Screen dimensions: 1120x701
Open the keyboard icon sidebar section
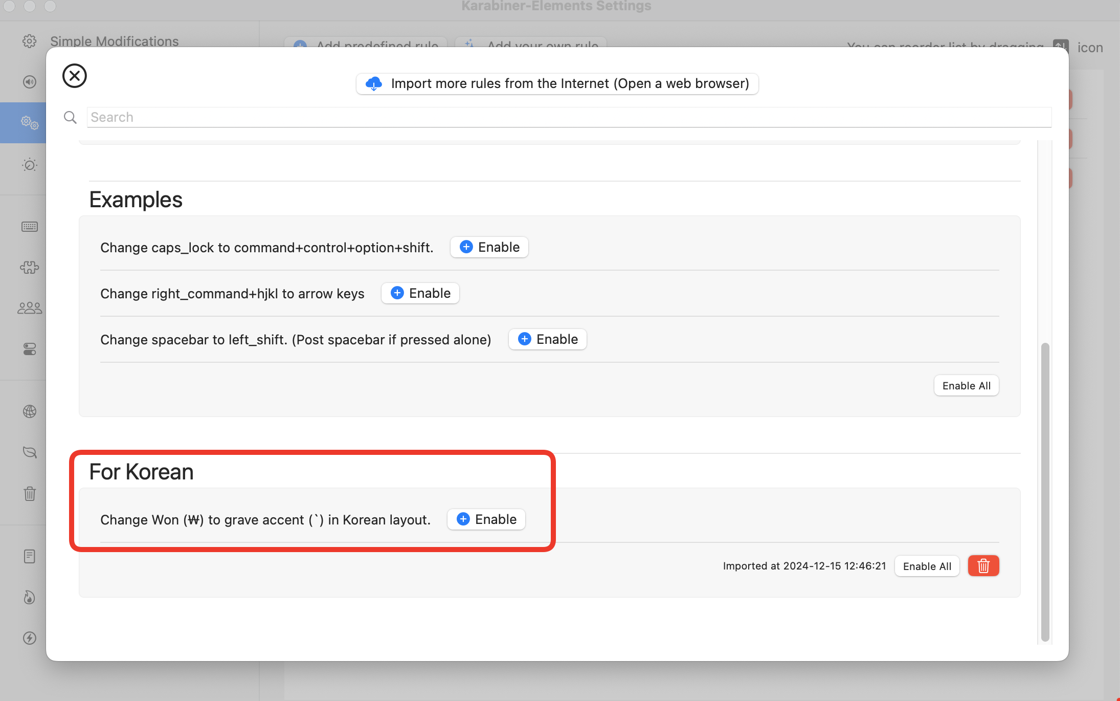coord(30,227)
